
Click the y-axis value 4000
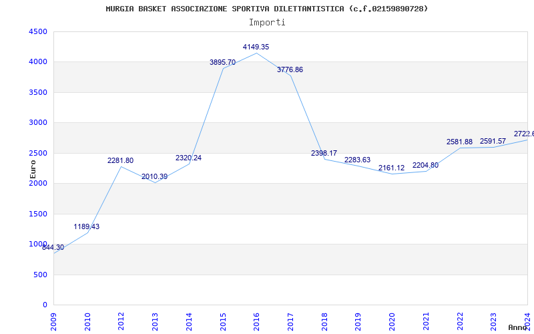(x=38, y=62)
